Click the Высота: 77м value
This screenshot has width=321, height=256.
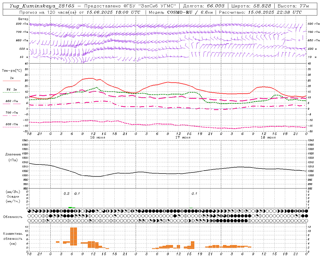293,6
